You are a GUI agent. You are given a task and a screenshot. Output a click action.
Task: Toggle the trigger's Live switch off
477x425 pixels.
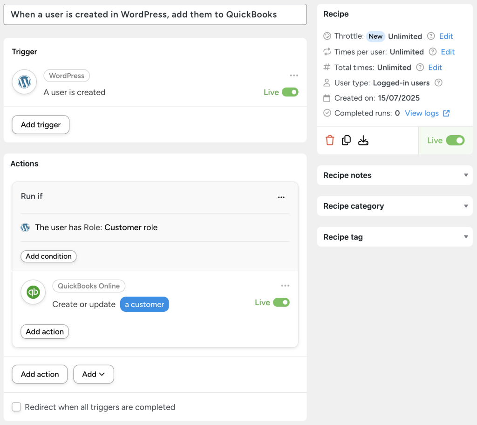[x=290, y=92]
